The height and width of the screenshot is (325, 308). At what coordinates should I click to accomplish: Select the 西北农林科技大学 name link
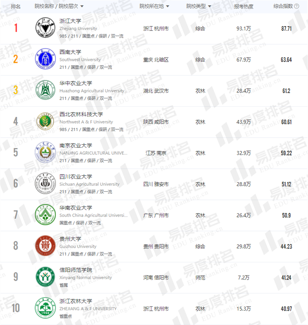coord(81,114)
